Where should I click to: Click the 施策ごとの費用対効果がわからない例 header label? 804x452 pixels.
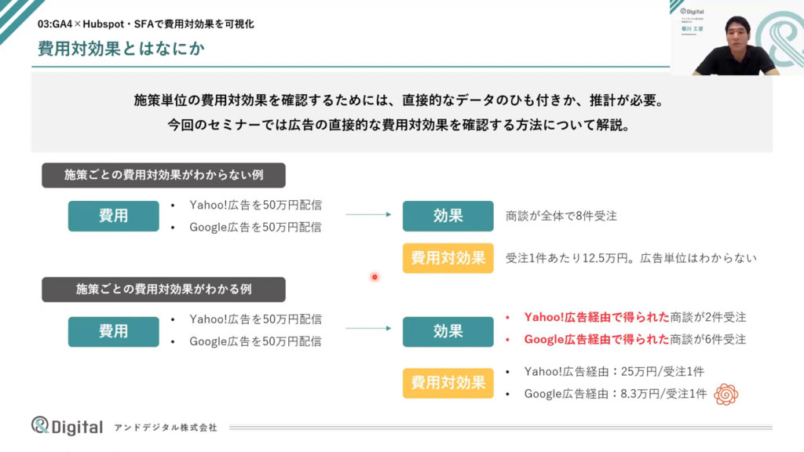(163, 175)
